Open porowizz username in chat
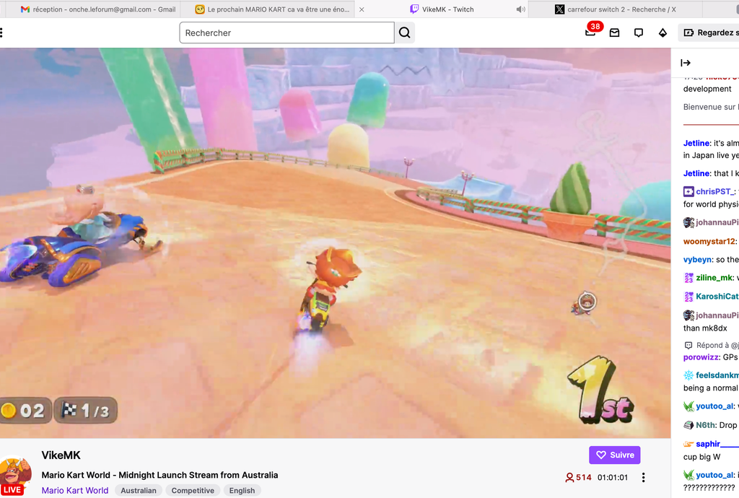This screenshot has width=739, height=498. point(701,357)
